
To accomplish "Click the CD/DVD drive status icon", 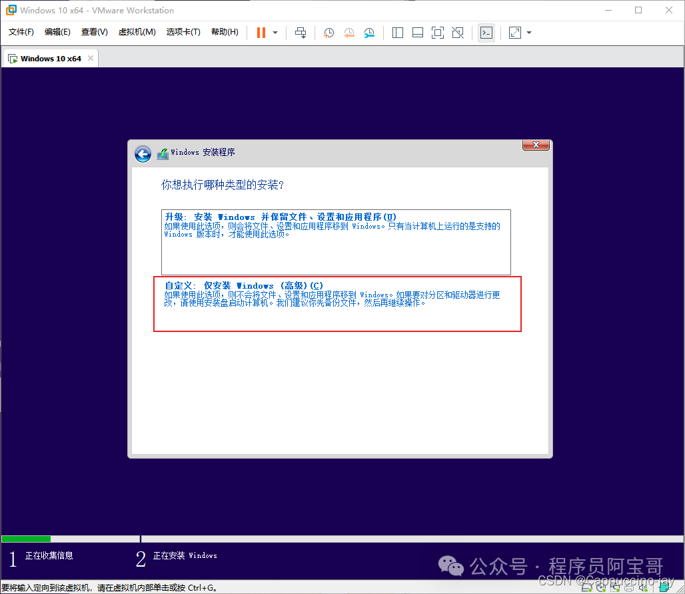I will coord(601,588).
